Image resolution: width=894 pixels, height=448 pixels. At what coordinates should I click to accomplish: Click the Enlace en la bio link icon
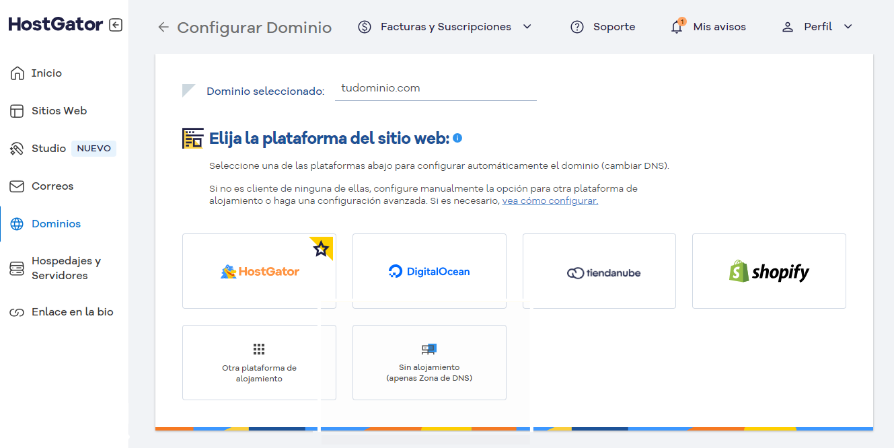[x=17, y=312]
